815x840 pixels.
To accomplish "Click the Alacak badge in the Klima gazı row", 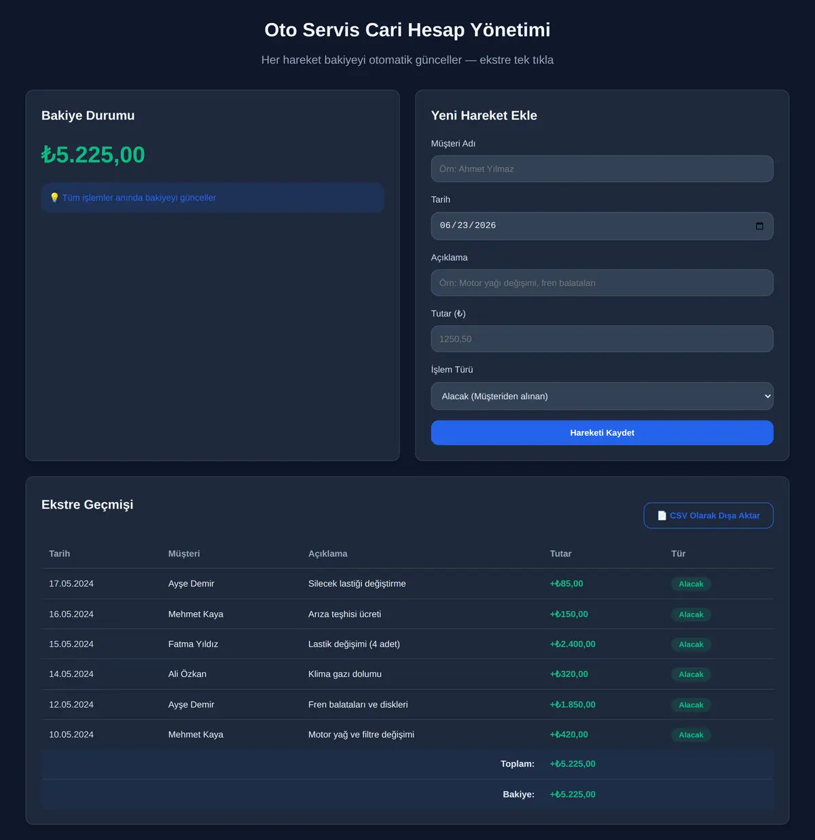I will click(x=691, y=674).
